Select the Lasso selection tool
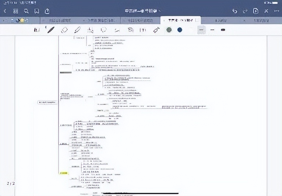This screenshot has width=282, height=196. 103,30
